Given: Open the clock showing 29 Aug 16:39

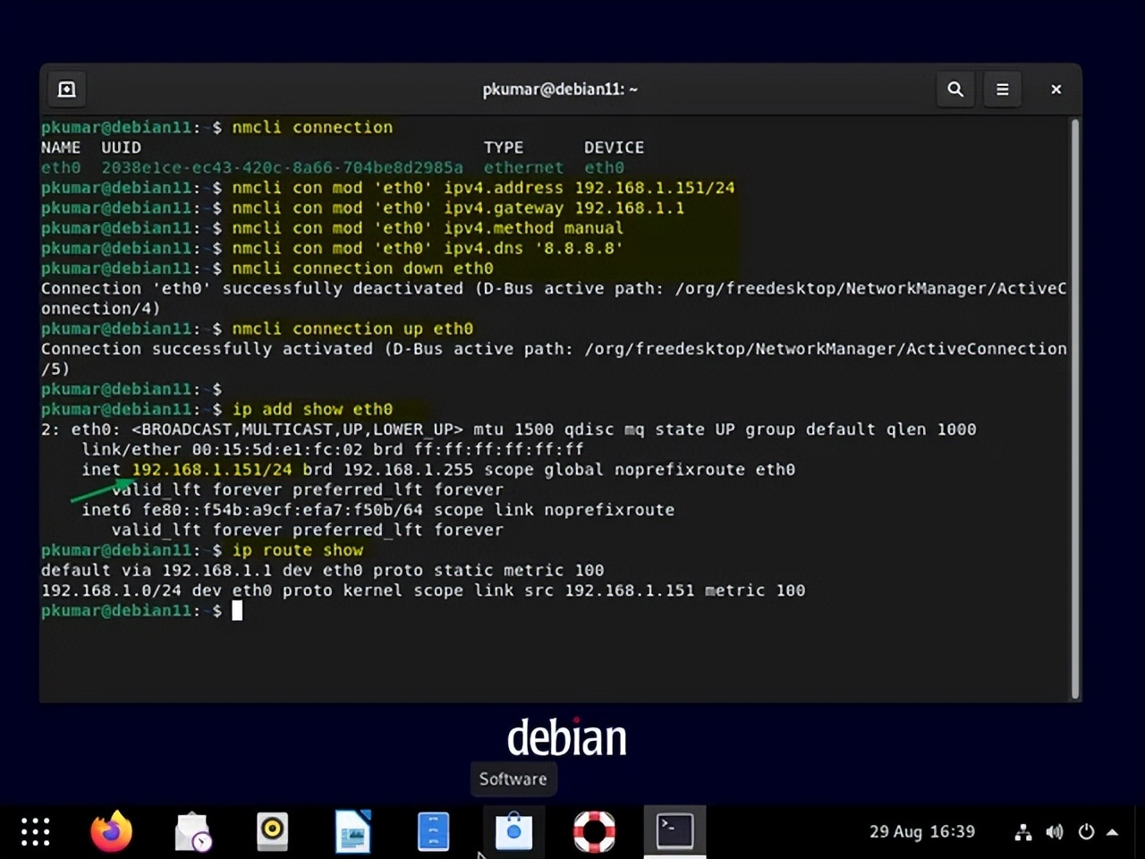Looking at the screenshot, I should pos(921,831).
